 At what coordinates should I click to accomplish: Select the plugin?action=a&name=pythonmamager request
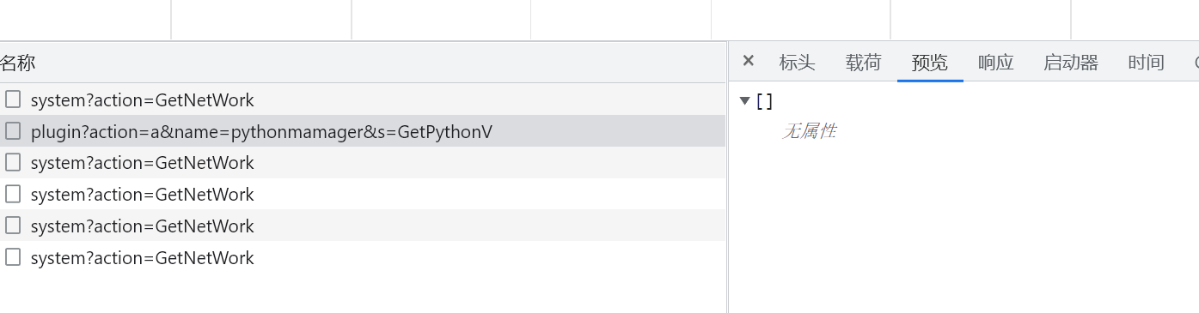coord(363,131)
